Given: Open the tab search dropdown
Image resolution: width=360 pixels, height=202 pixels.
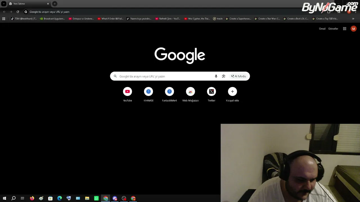Looking at the screenshot, I should pyautogui.click(x=4, y=4).
